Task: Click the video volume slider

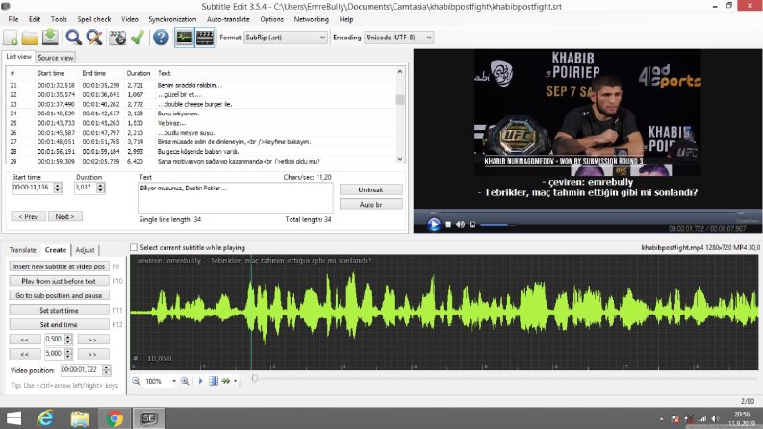Action: pos(496,225)
